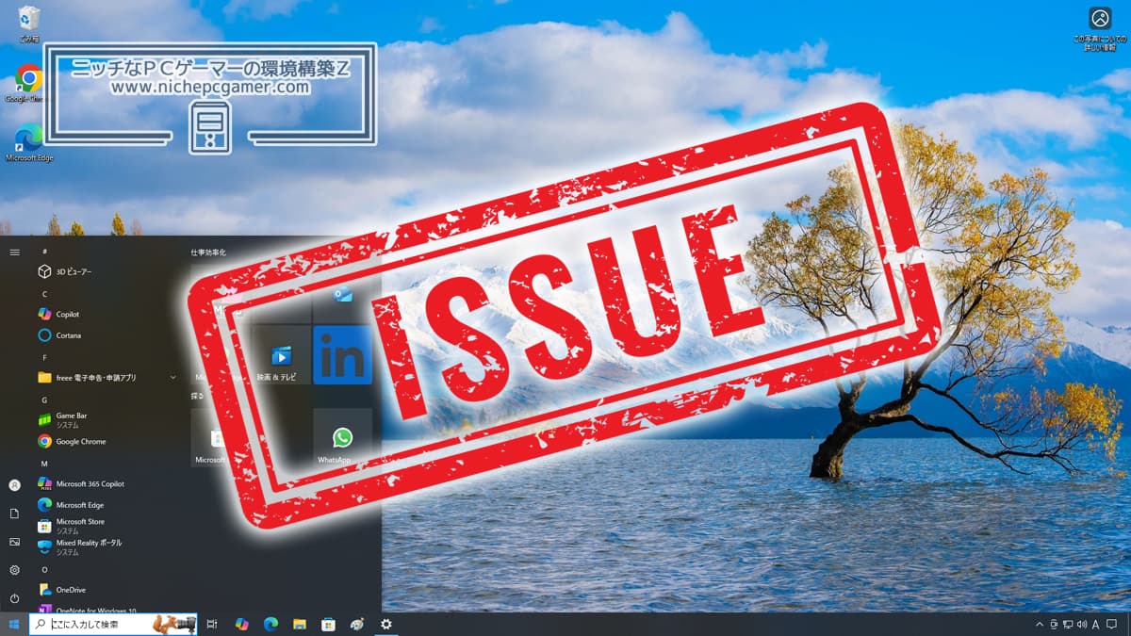Open the LinkedIn tile
This screenshot has height=636, width=1131.
[x=342, y=354]
